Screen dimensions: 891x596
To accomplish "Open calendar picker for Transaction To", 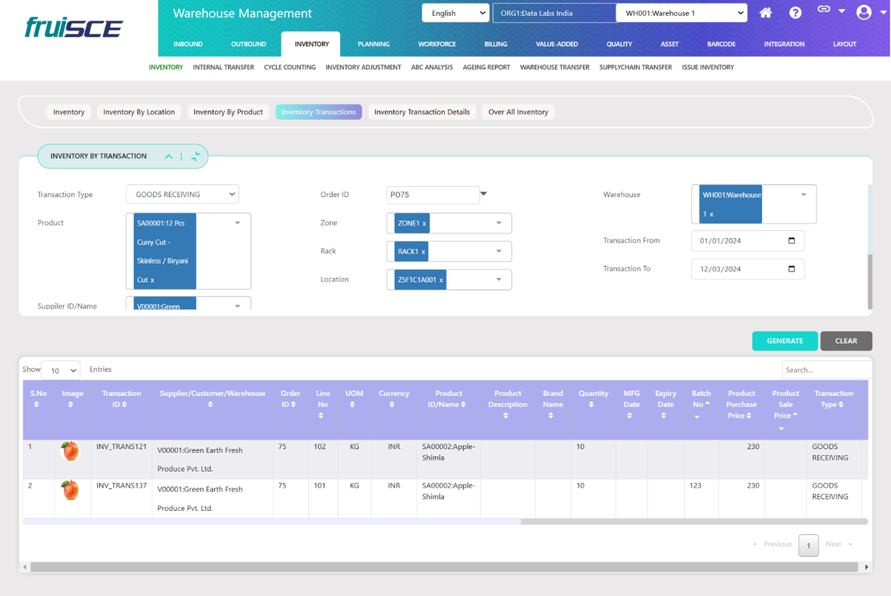I will [791, 269].
